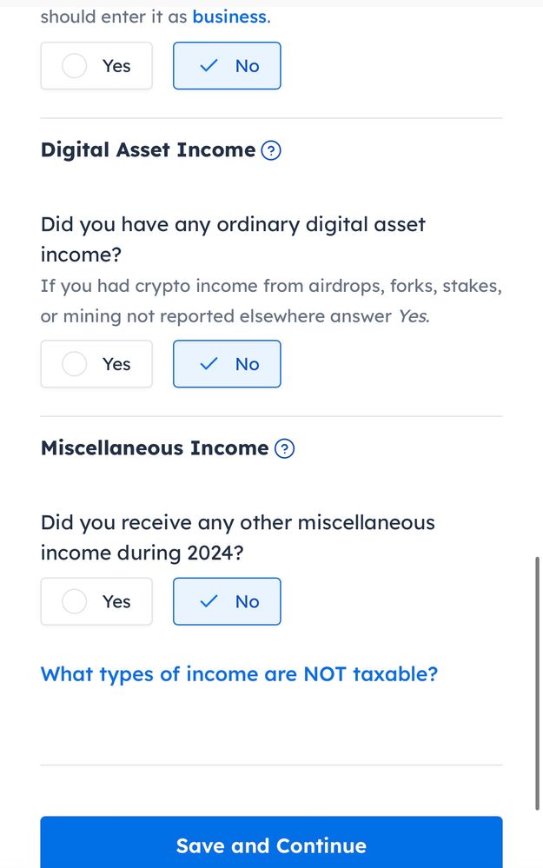Choose No for ordinary digital asset income
This screenshot has height=868, width=543.
tap(227, 364)
